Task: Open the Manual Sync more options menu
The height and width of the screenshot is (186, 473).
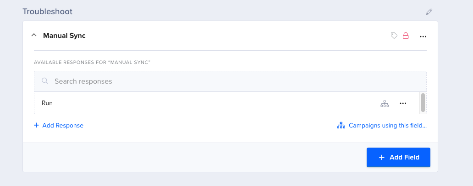Action: (x=423, y=37)
